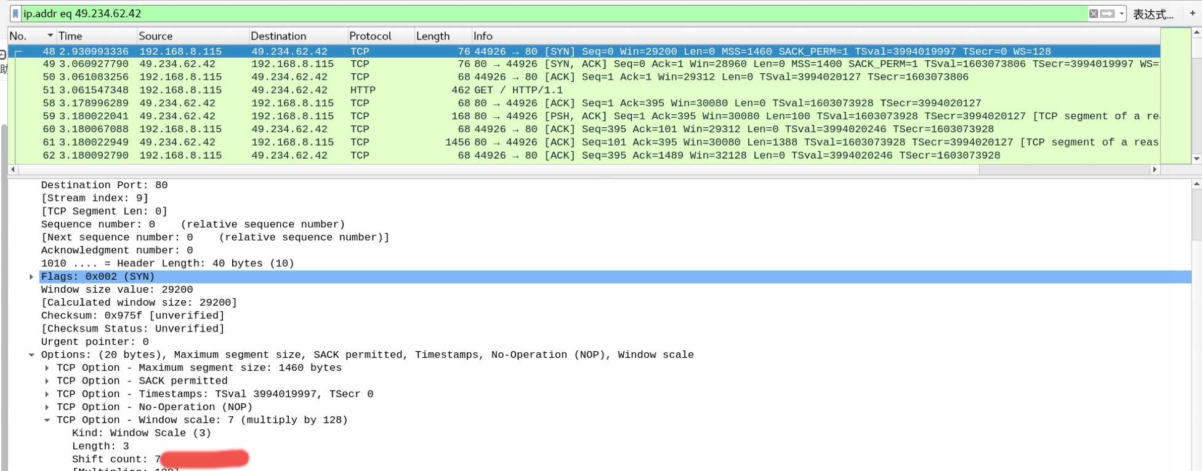Select the Shift count: 7 line
This screenshot has height=471, width=1202.
coord(116,459)
